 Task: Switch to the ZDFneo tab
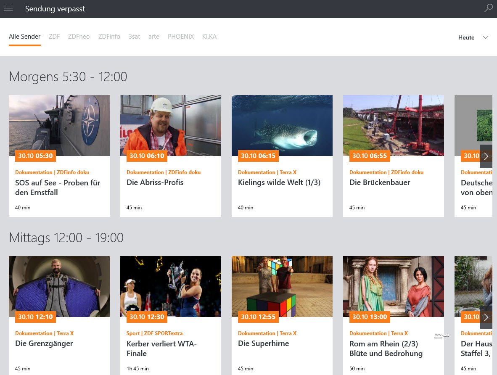point(79,37)
